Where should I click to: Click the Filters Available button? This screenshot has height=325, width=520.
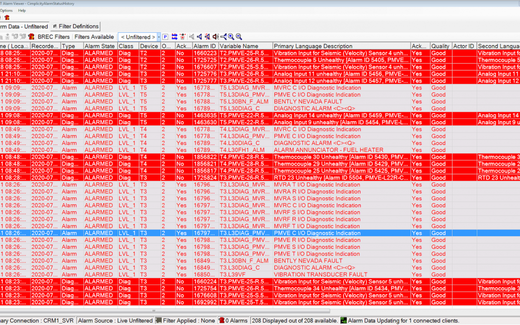94,37
